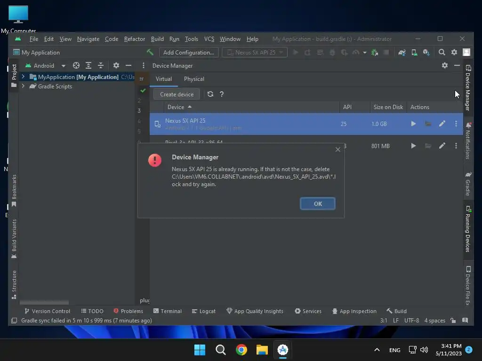Click the Create device button

(x=177, y=94)
